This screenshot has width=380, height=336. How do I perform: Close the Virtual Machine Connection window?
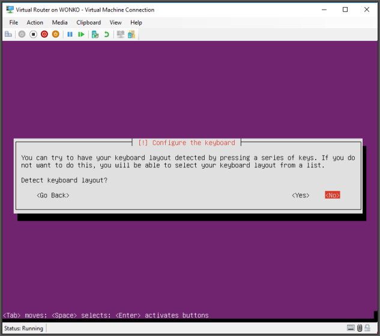tap(367, 10)
